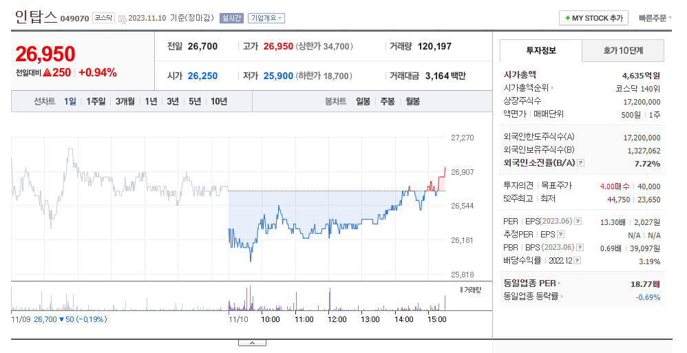Open the 기업개요 dropdown

pyautogui.click(x=266, y=18)
